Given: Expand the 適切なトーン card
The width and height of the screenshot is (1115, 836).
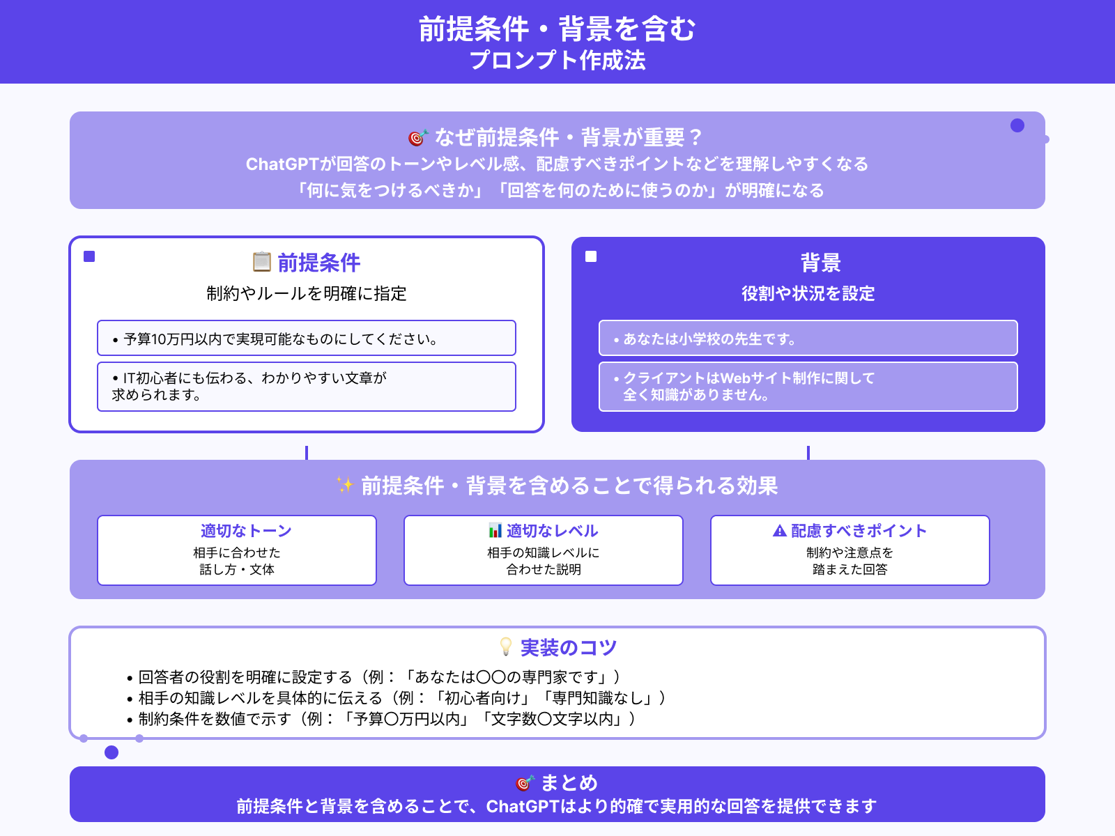Looking at the screenshot, I should click(237, 550).
